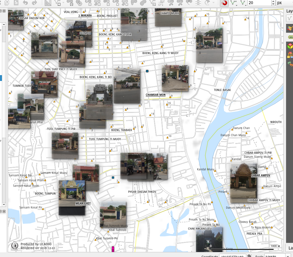Click the NIROUTH map label
Image resolution: width=293 pixels, height=257 pixels.
pos(276,122)
